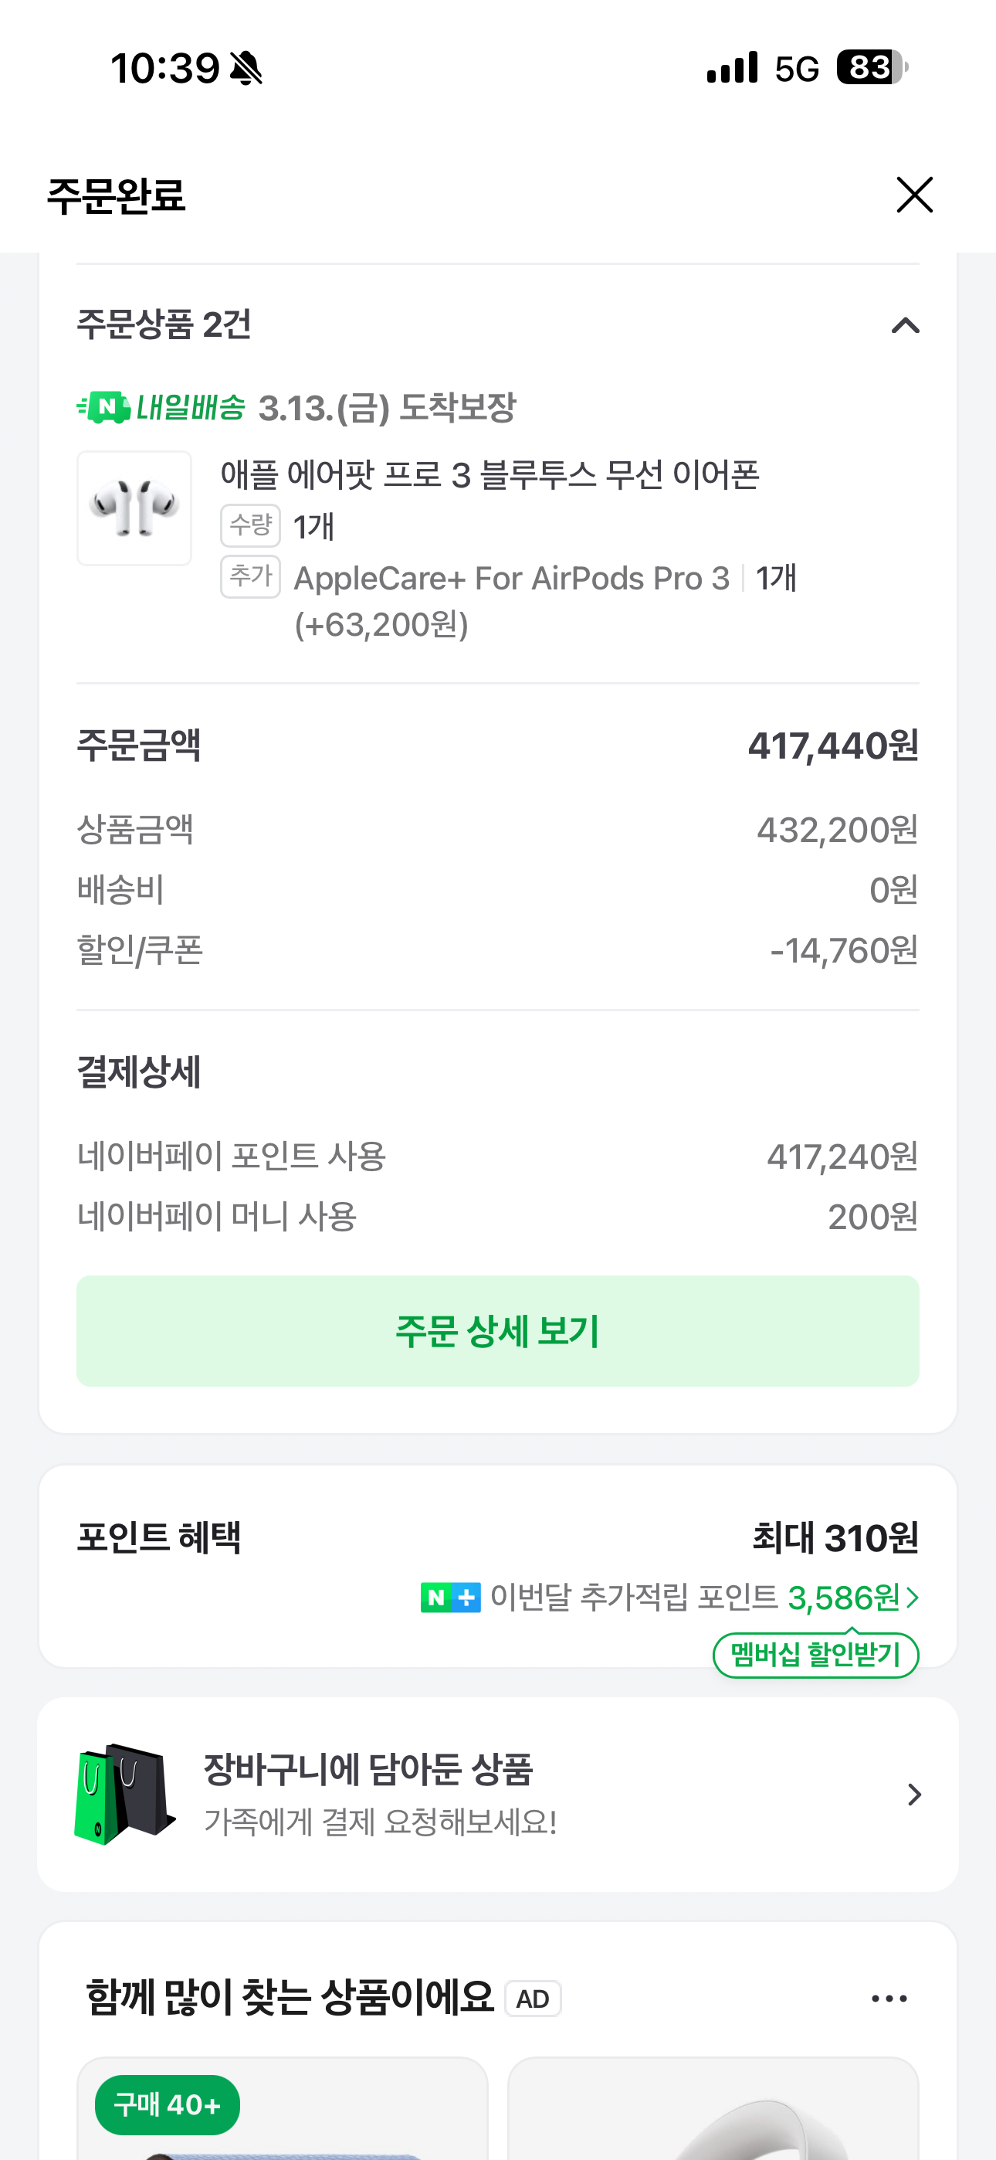Open 이번달 추가적립 포인트 3,586원 link

704,1598
